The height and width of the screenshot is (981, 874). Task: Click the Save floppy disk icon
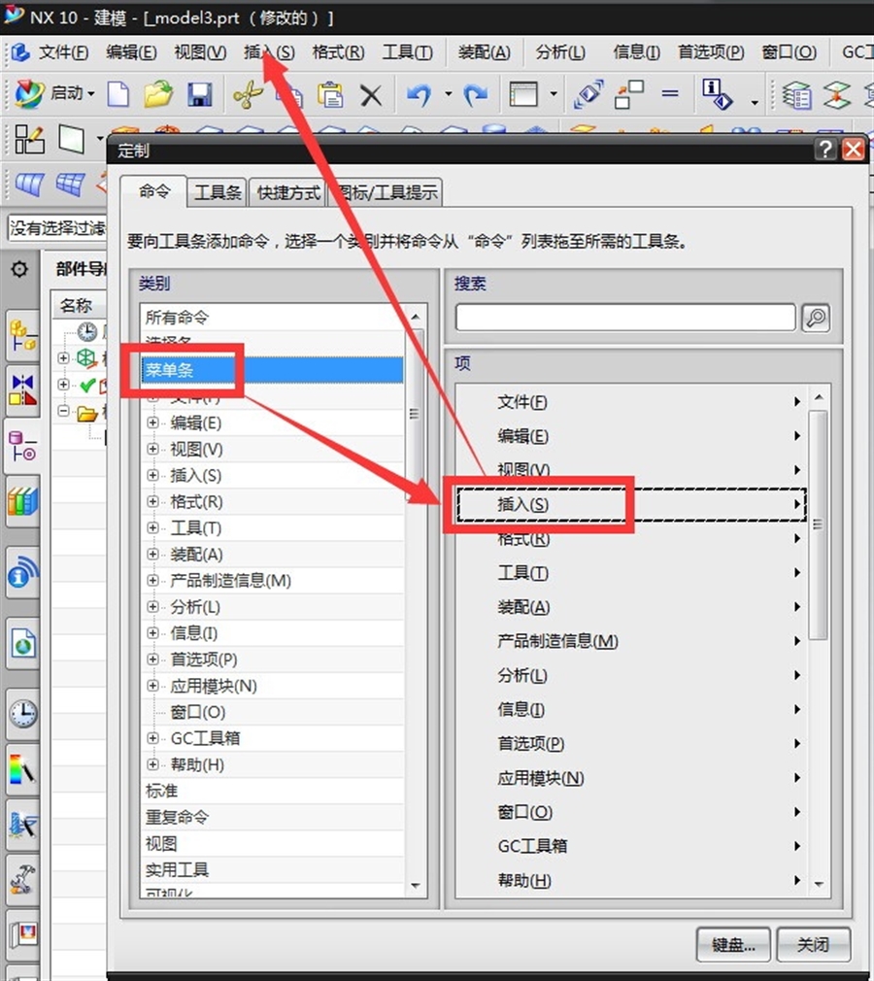coord(200,95)
